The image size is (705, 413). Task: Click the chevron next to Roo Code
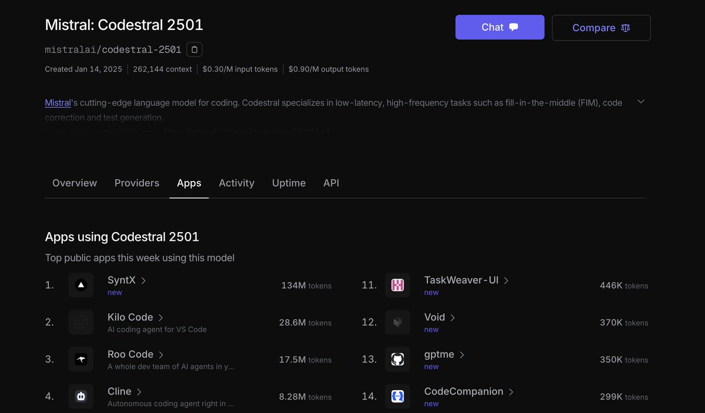pyautogui.click(x=161, y=355)
